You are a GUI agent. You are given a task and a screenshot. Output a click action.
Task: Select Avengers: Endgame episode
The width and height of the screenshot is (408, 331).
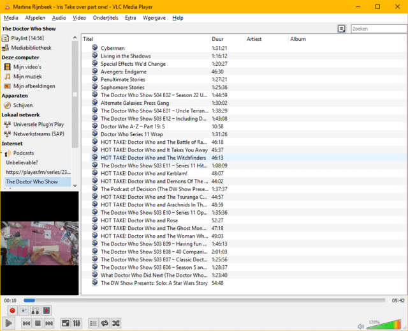tap(124, 72)
